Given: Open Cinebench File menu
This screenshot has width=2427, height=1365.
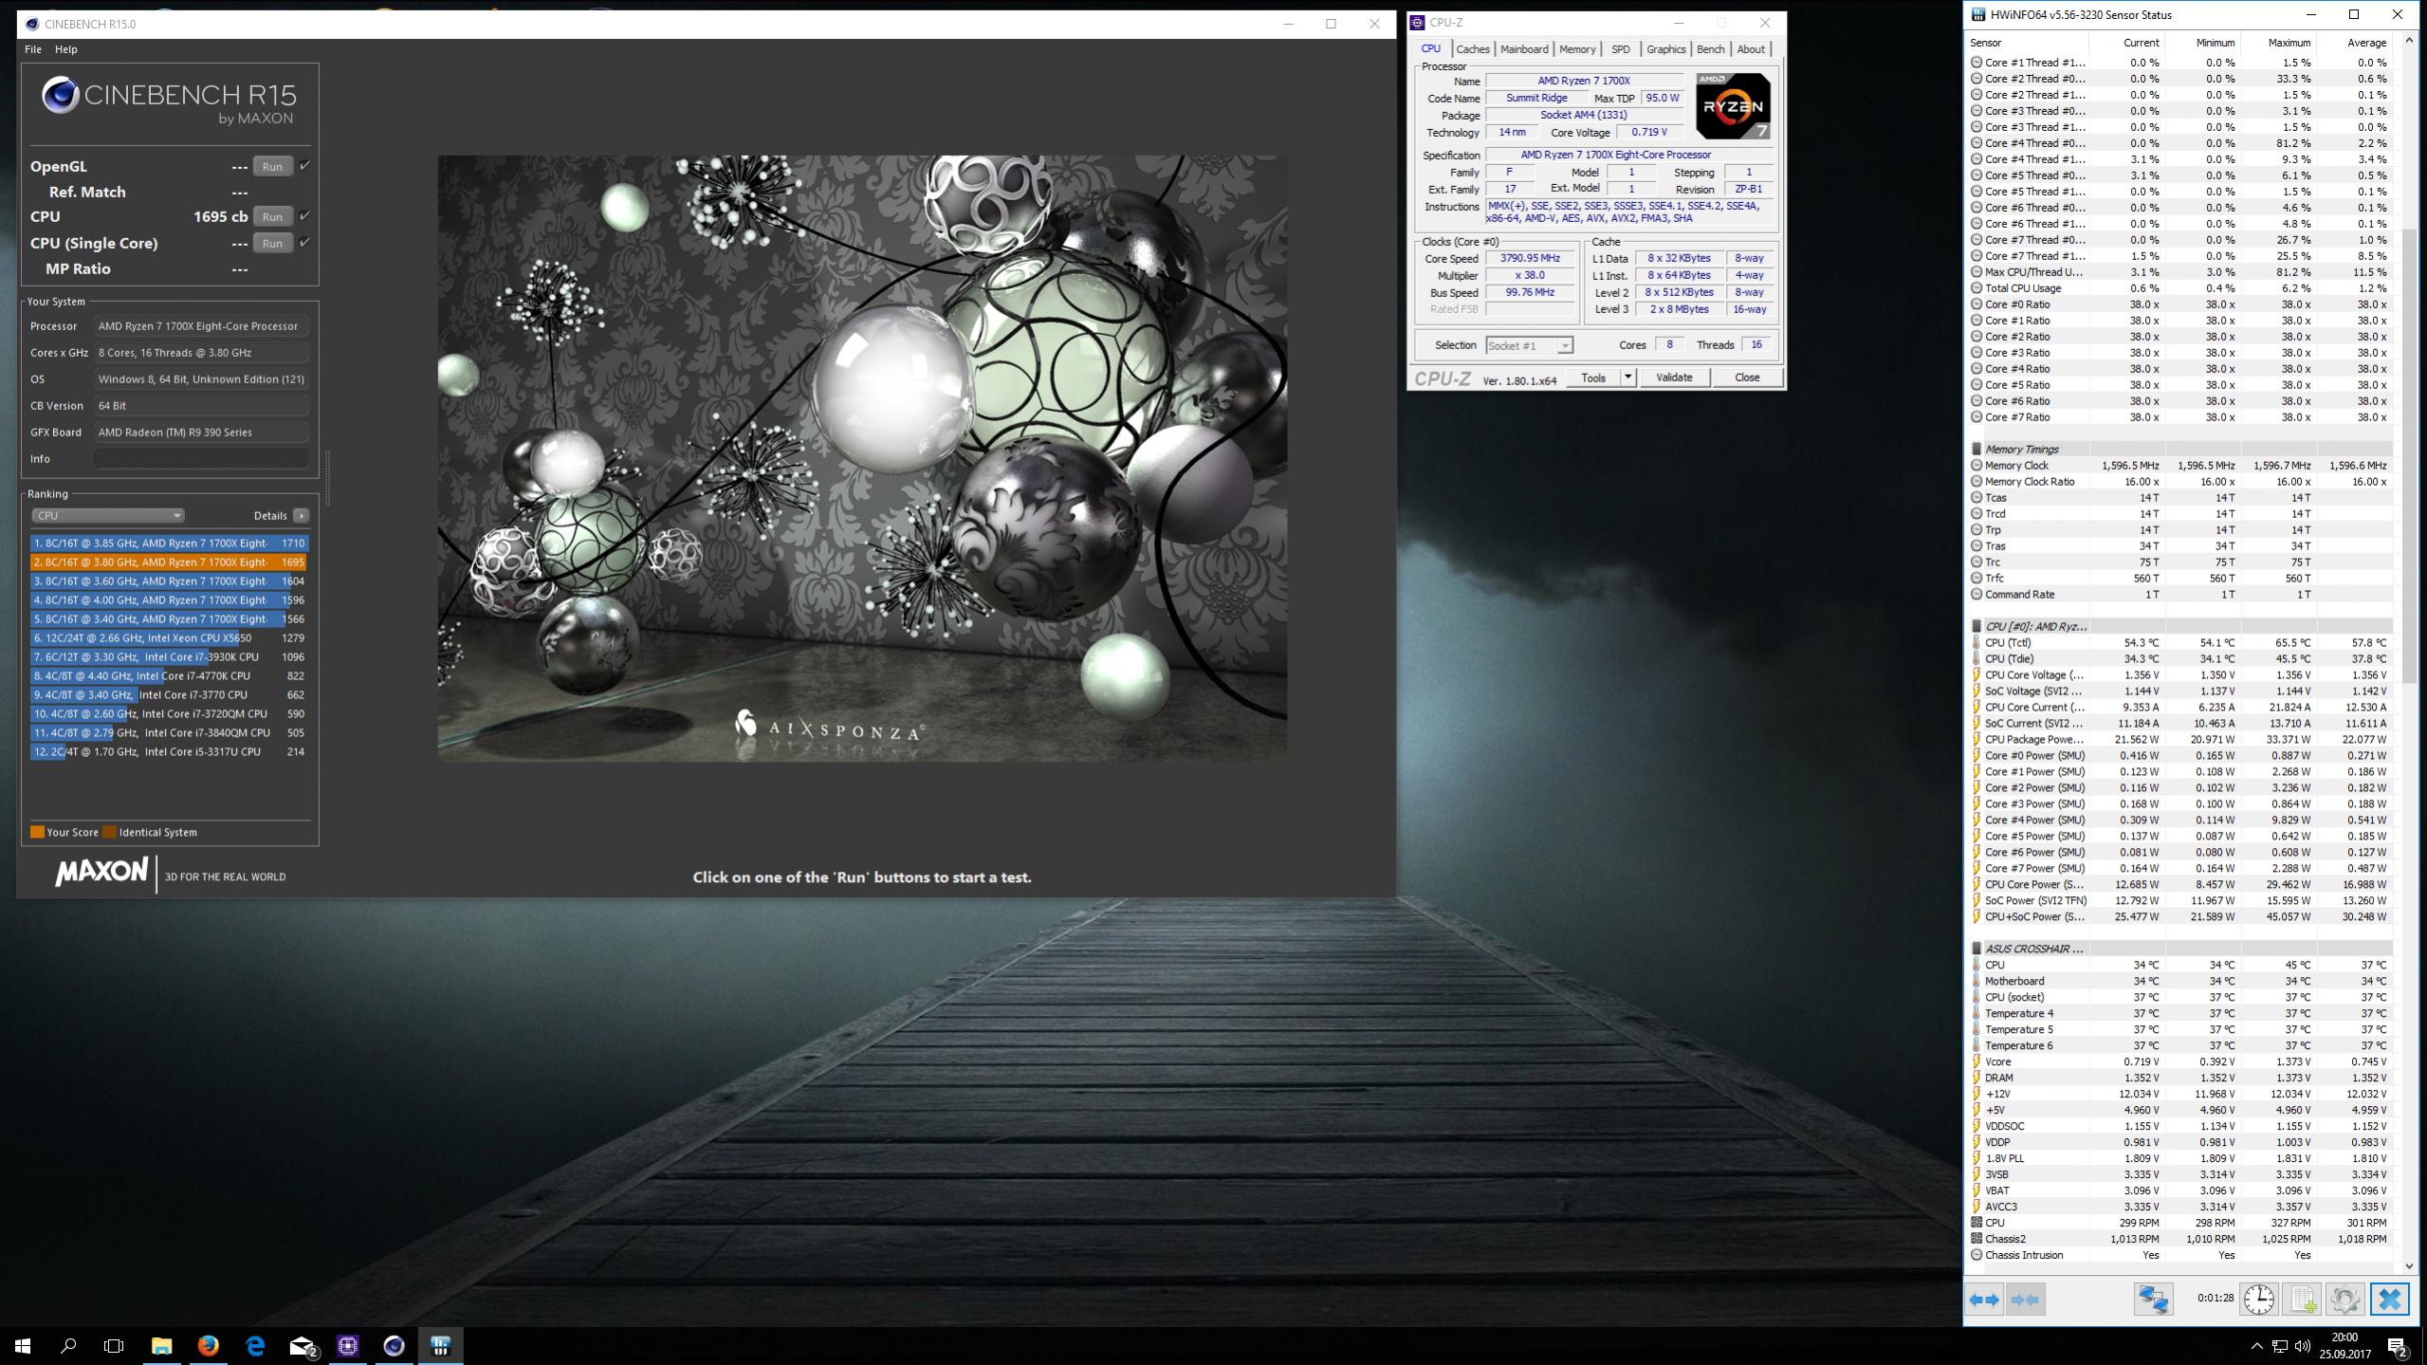Looking at the screenshot, I should 33,49.
